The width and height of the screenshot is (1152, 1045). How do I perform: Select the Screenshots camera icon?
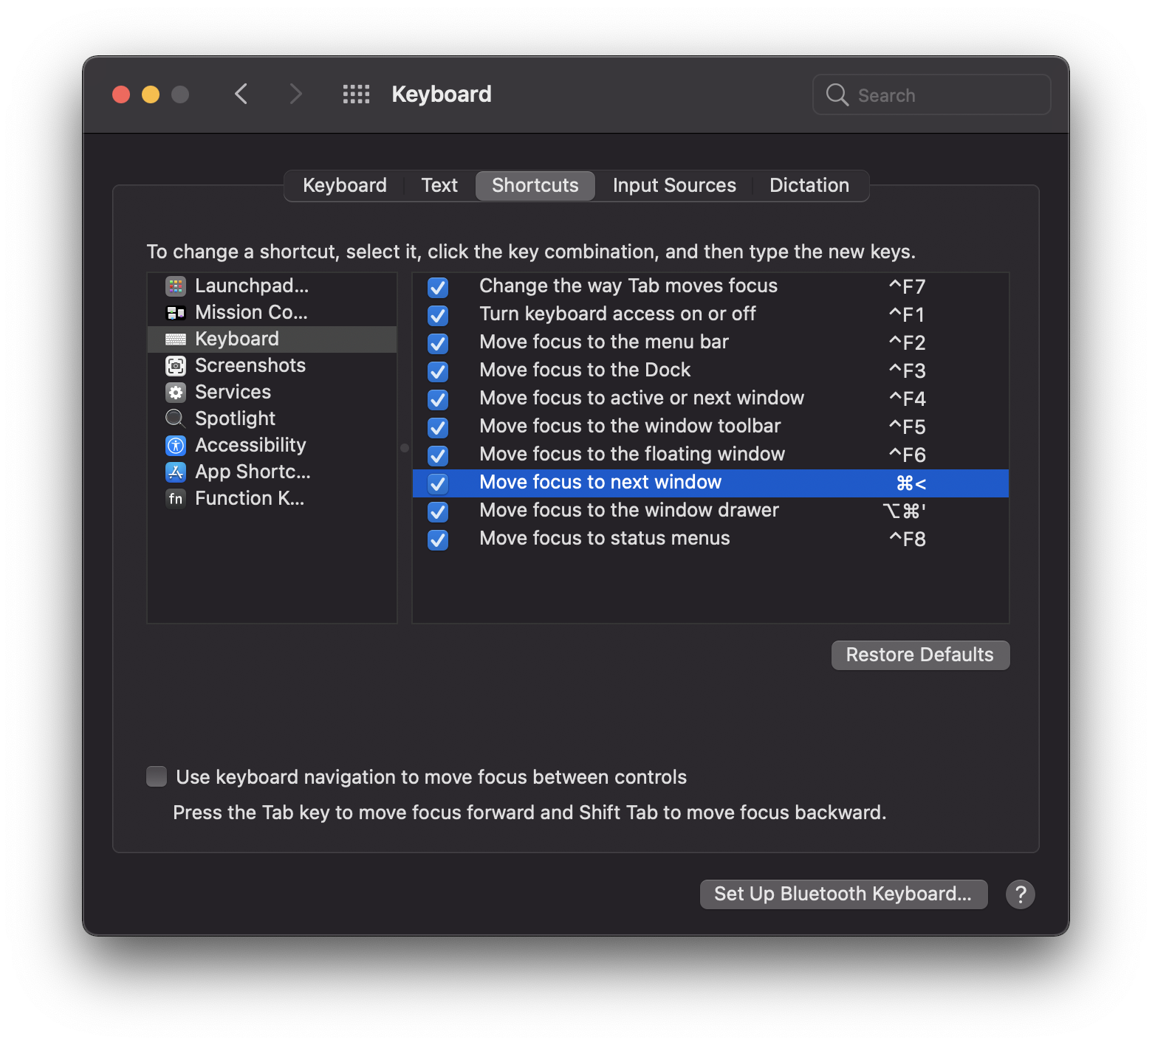tap(176, 365)
